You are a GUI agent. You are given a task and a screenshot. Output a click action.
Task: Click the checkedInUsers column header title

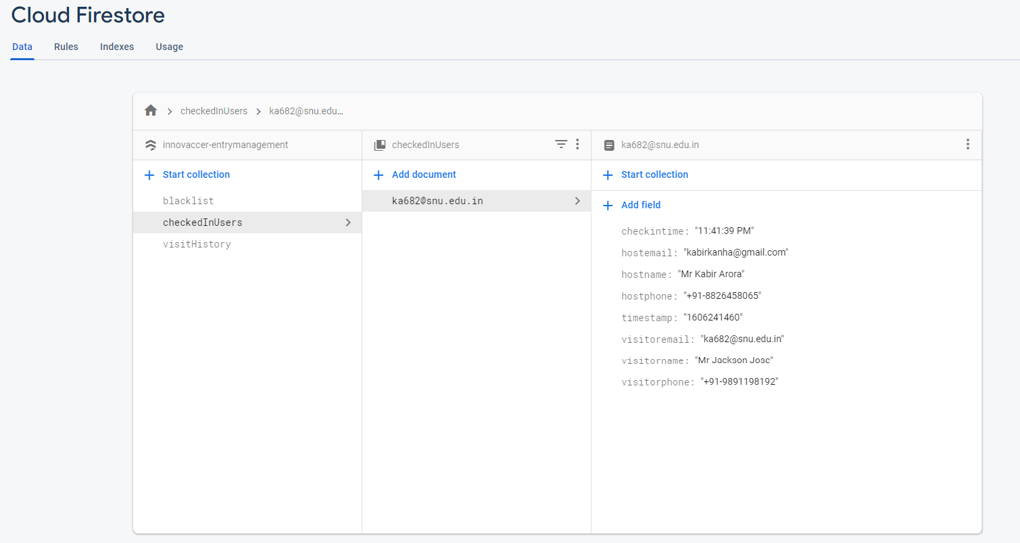[425, 145]
